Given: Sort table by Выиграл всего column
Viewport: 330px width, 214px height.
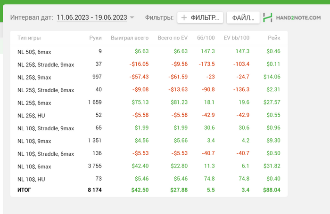Looking at the screenshot, I should [130, 38].
